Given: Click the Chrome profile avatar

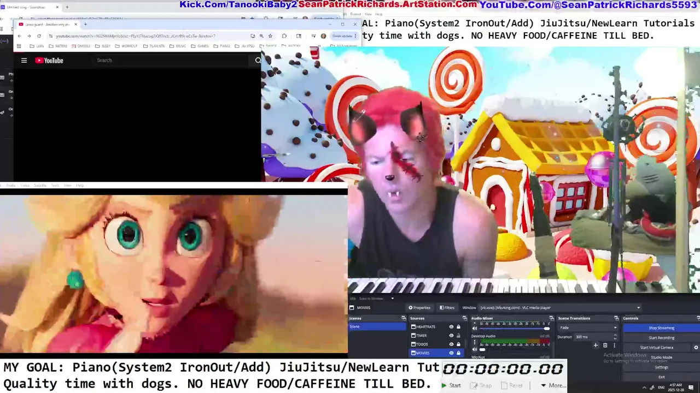Looking at the screenshot, I should coord(323,36).
